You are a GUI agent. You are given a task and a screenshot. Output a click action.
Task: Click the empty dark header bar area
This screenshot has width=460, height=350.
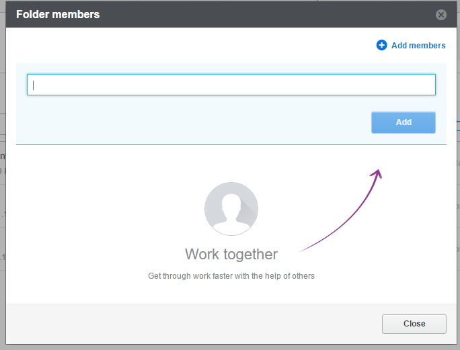(264, 14)
